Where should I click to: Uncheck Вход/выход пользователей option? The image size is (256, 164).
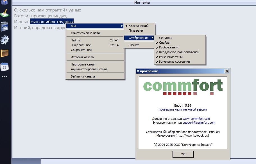pyautogui.click(x=179, y=52)
